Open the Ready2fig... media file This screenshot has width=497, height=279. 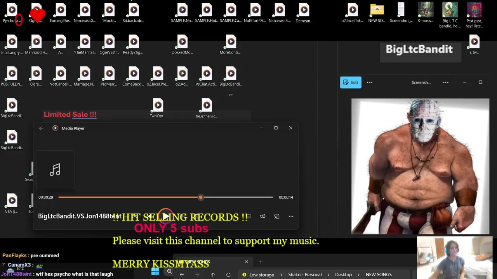click(134, 45)
